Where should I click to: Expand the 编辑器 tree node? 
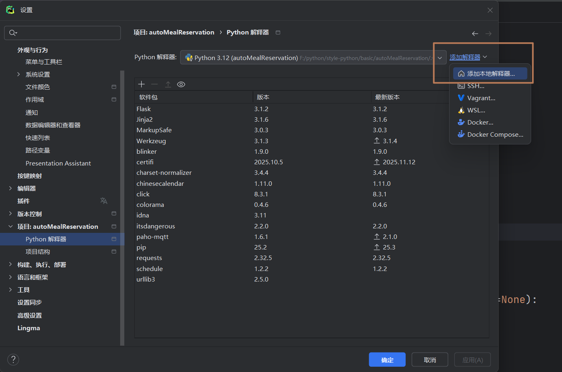coord(10,188)
